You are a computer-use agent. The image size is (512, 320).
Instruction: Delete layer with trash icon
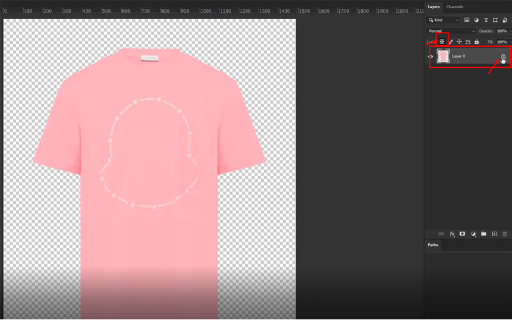(x=505, y=234)
